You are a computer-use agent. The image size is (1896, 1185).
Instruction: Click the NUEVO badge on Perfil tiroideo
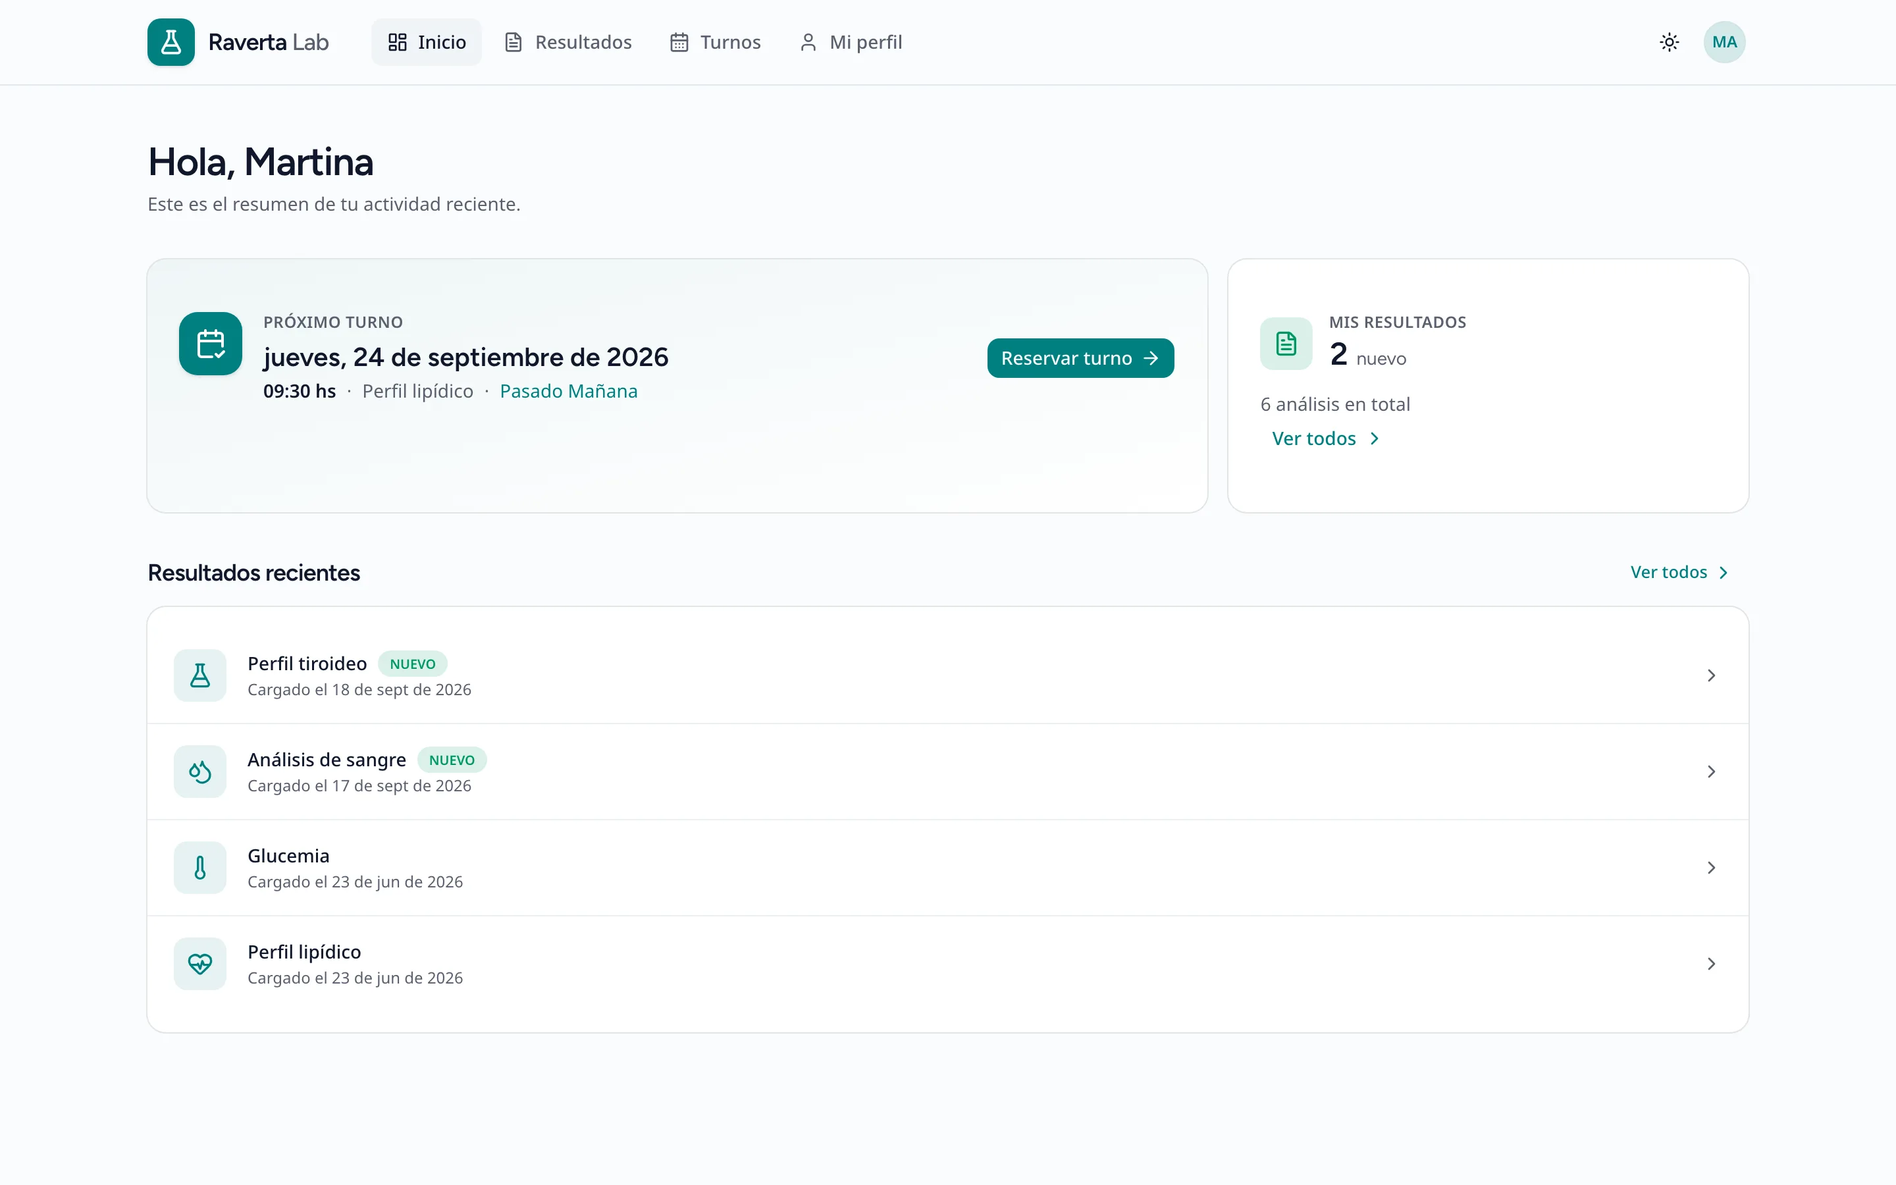[x=412, y=664]
